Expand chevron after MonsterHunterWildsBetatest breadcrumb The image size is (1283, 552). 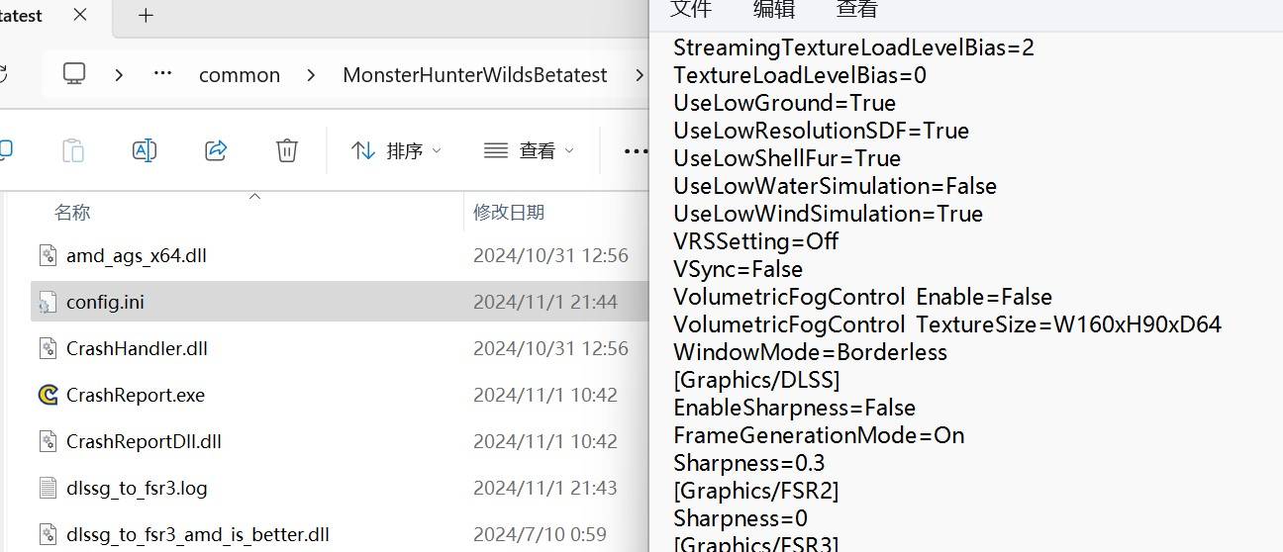click(x=640, y=75)
